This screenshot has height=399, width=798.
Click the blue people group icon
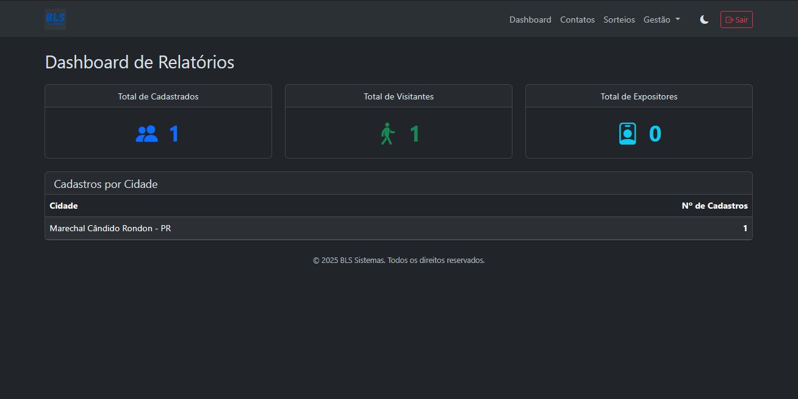tap(146, 134)
